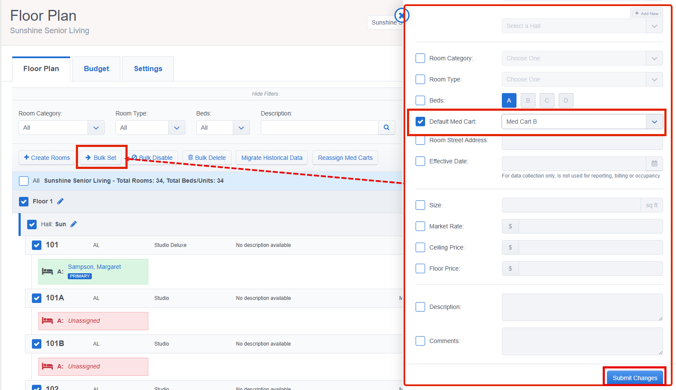Switch to the Settings tab
This screenshot has width=676, height=390.
pyautogui.click(x=148, y=69)
